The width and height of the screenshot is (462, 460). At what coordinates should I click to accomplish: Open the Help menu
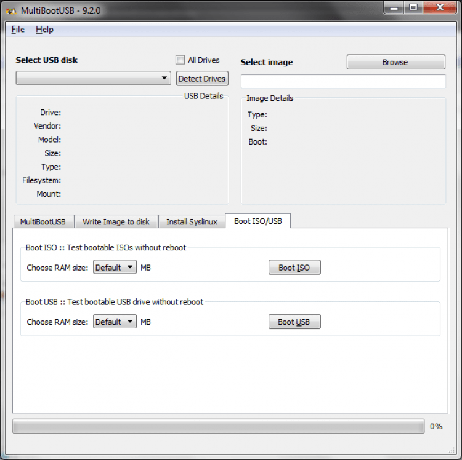(x=44, y=30)
